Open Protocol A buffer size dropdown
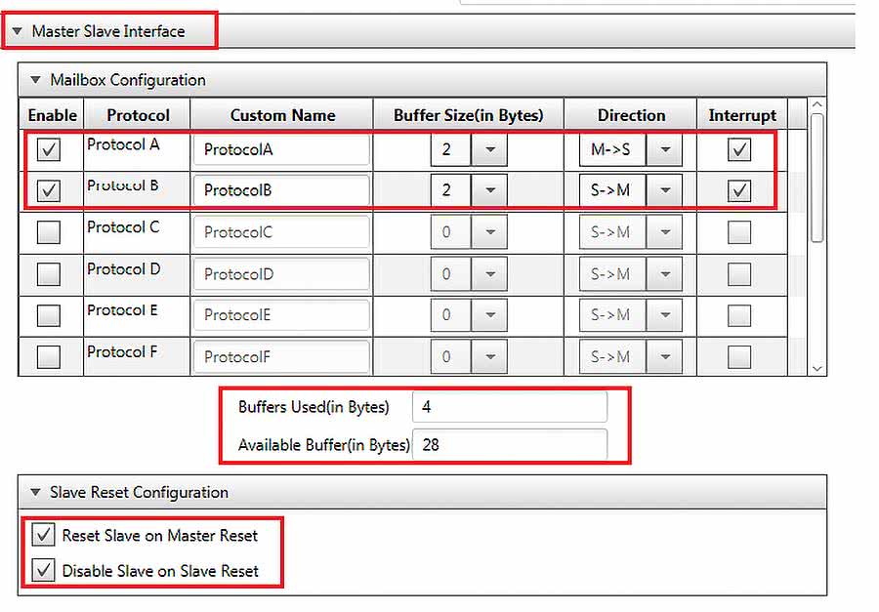 (490, 150)
